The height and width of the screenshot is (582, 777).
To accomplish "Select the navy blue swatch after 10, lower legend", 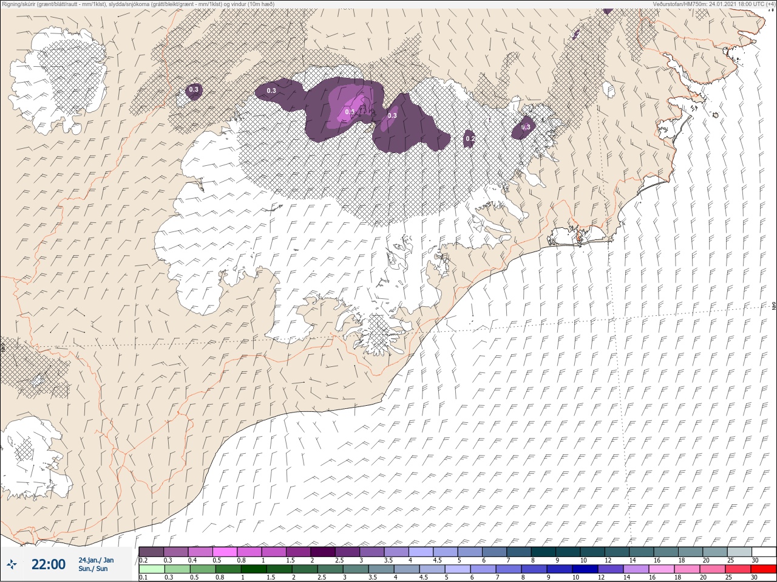I will [585, 569].
